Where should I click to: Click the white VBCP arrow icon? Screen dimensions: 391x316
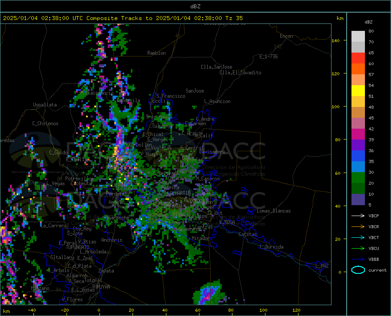358,216
